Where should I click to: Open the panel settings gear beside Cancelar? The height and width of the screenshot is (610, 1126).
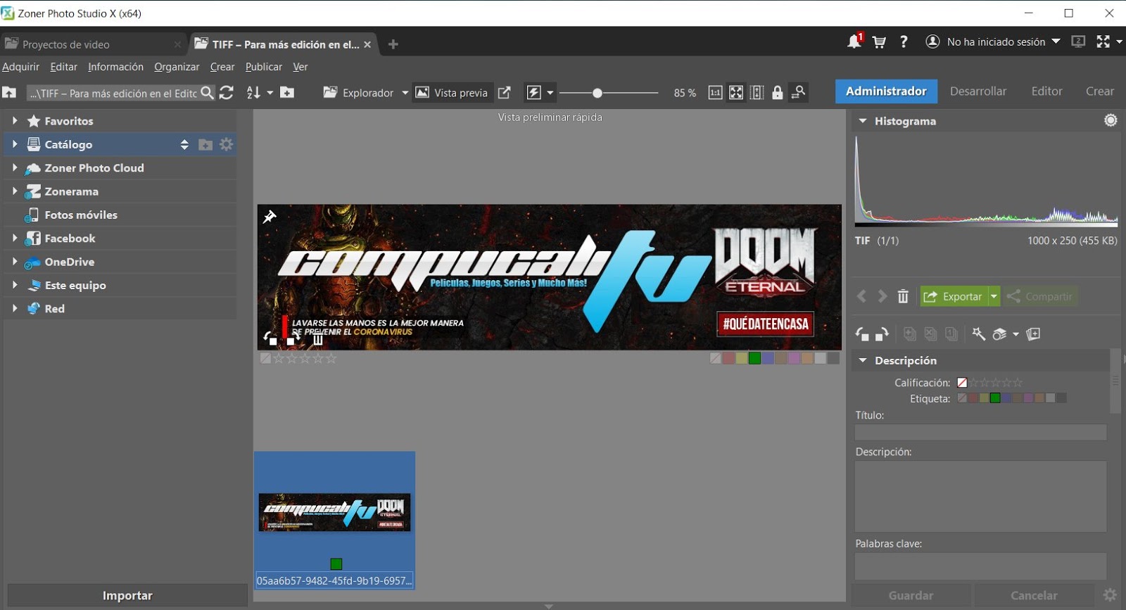click(x=1110, y=595)
